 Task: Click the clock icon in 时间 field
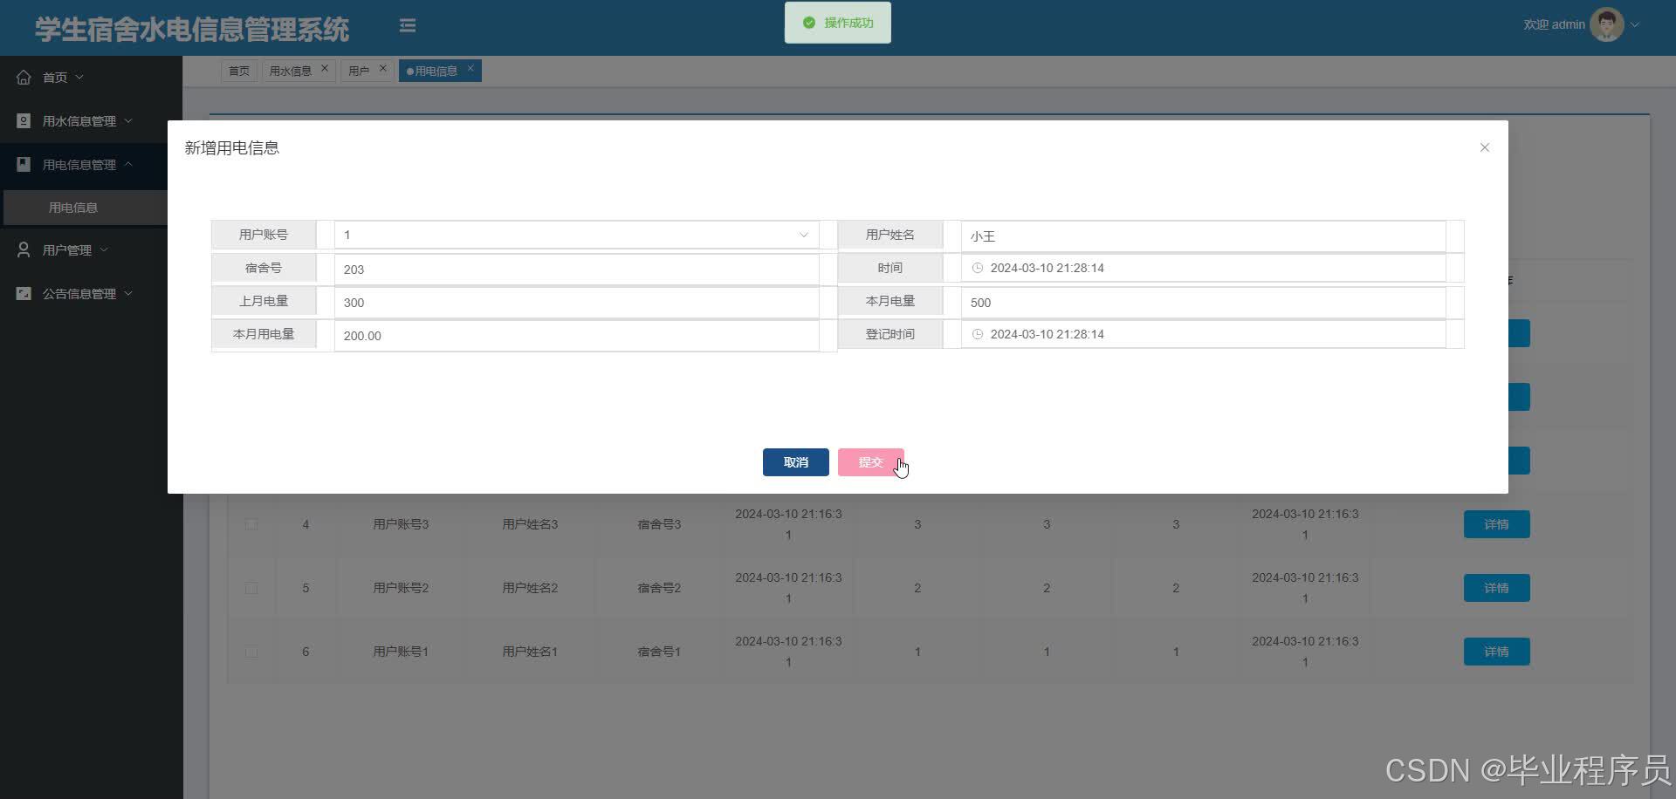[978, 268]
